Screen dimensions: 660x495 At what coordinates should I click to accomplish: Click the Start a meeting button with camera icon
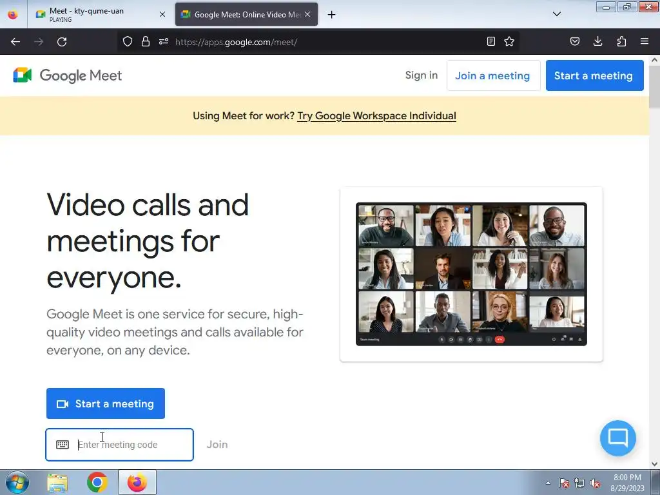coord(106,403)
